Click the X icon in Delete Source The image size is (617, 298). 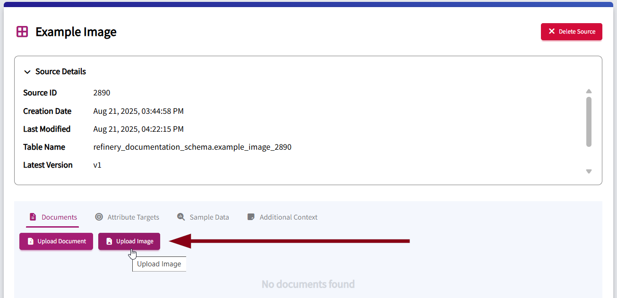(x=551, y=31)
